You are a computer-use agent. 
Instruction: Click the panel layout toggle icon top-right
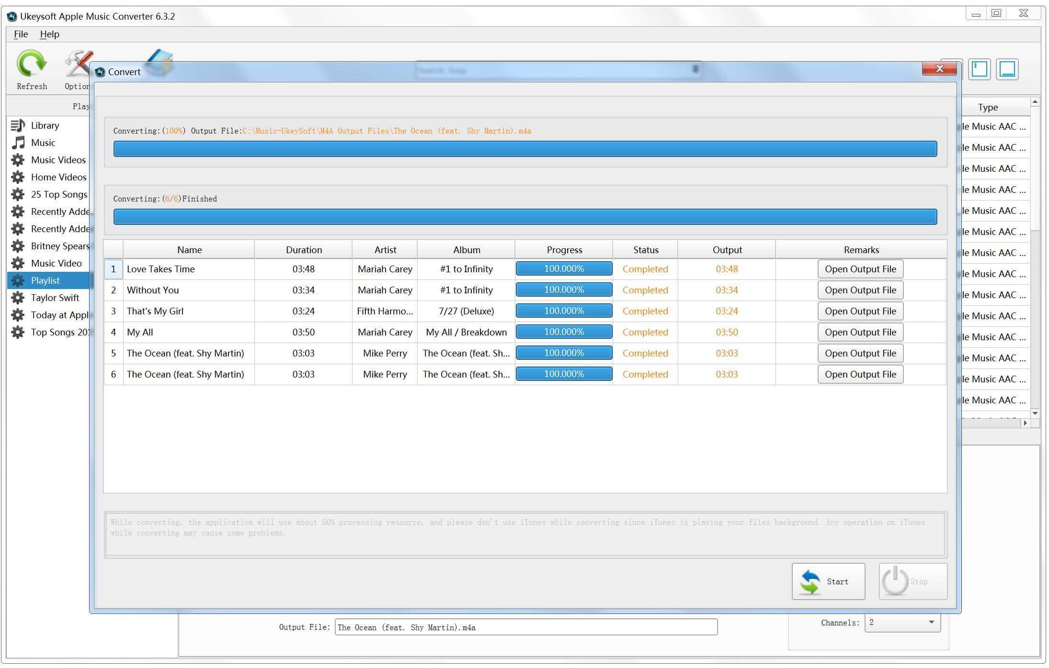click(980, 69)
